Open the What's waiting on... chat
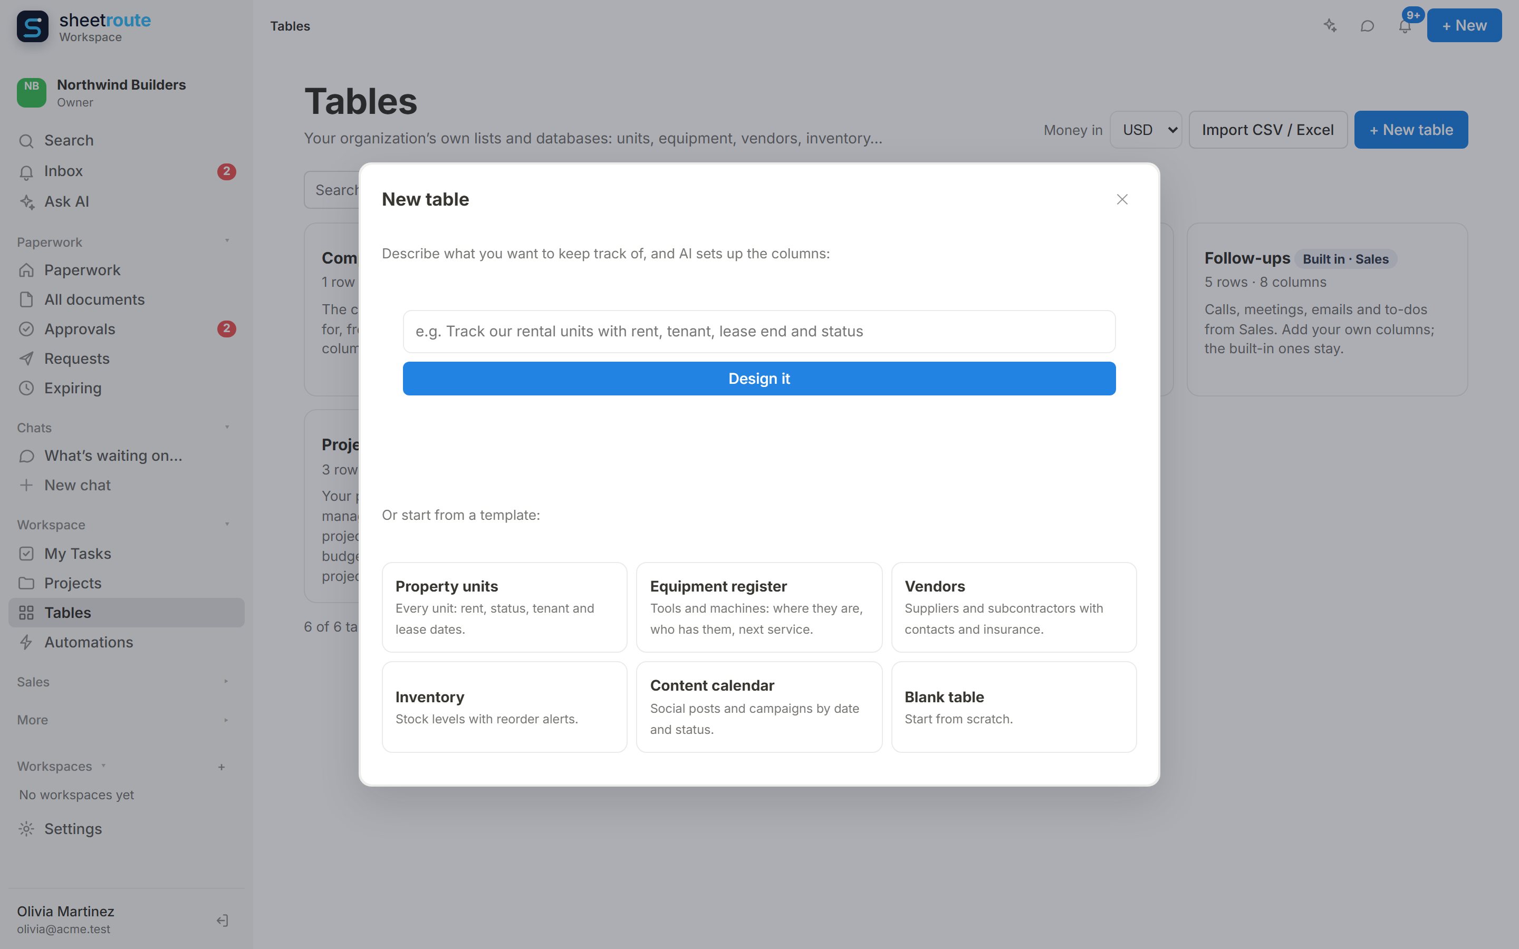 click(x=126, y=456)
